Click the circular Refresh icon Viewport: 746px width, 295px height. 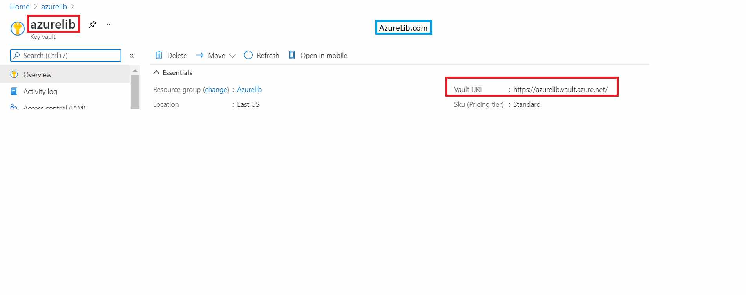(248, 55)
